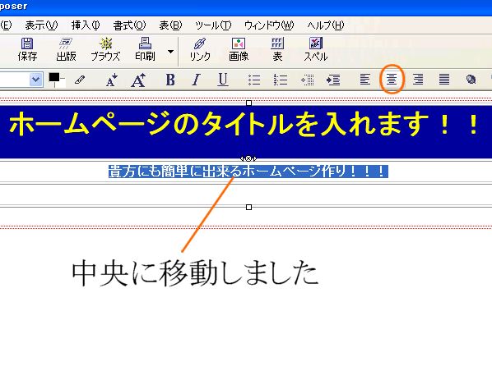The height and width of the screenshot is (366, 492).
Task: Click the 保存 save icon
Action: 27,49
